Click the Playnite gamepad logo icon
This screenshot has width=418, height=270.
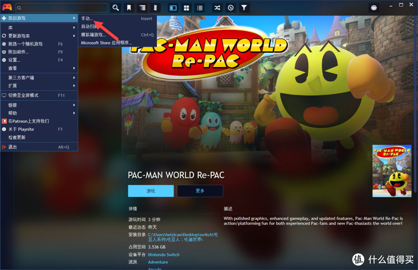(x=7, y=7)
